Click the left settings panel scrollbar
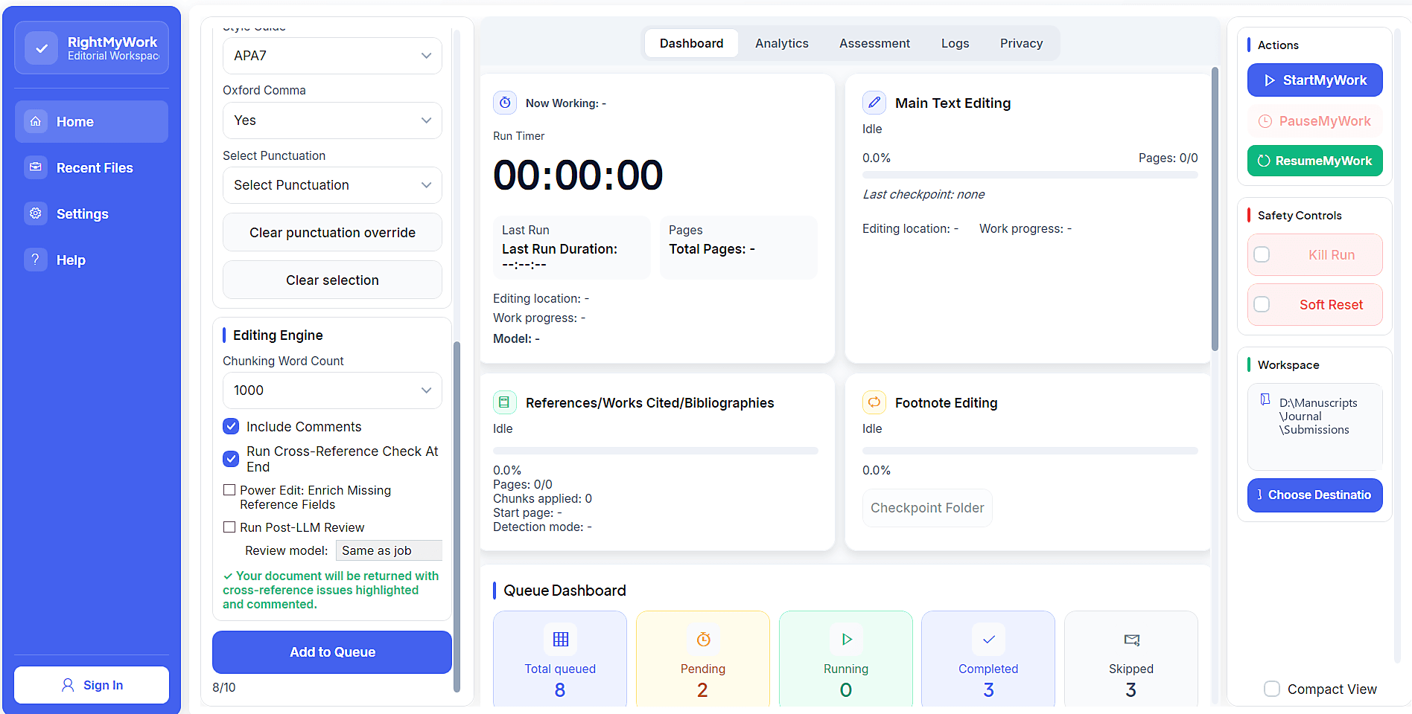1412x714 pixels. 457,516
